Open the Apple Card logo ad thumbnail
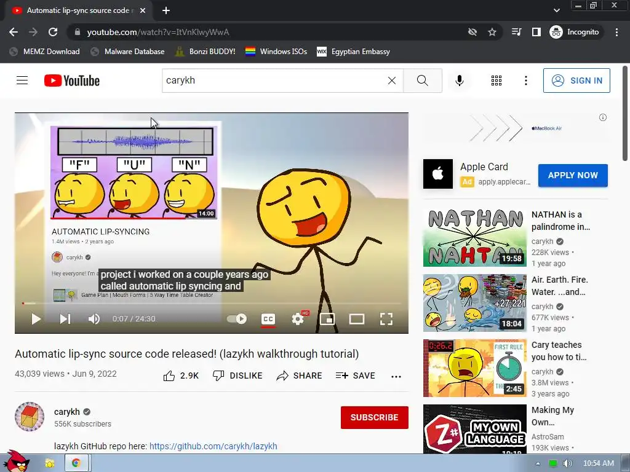 [438, 174]
